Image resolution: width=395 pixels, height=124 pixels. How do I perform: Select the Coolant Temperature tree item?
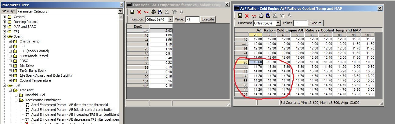[x=34, y=80]
